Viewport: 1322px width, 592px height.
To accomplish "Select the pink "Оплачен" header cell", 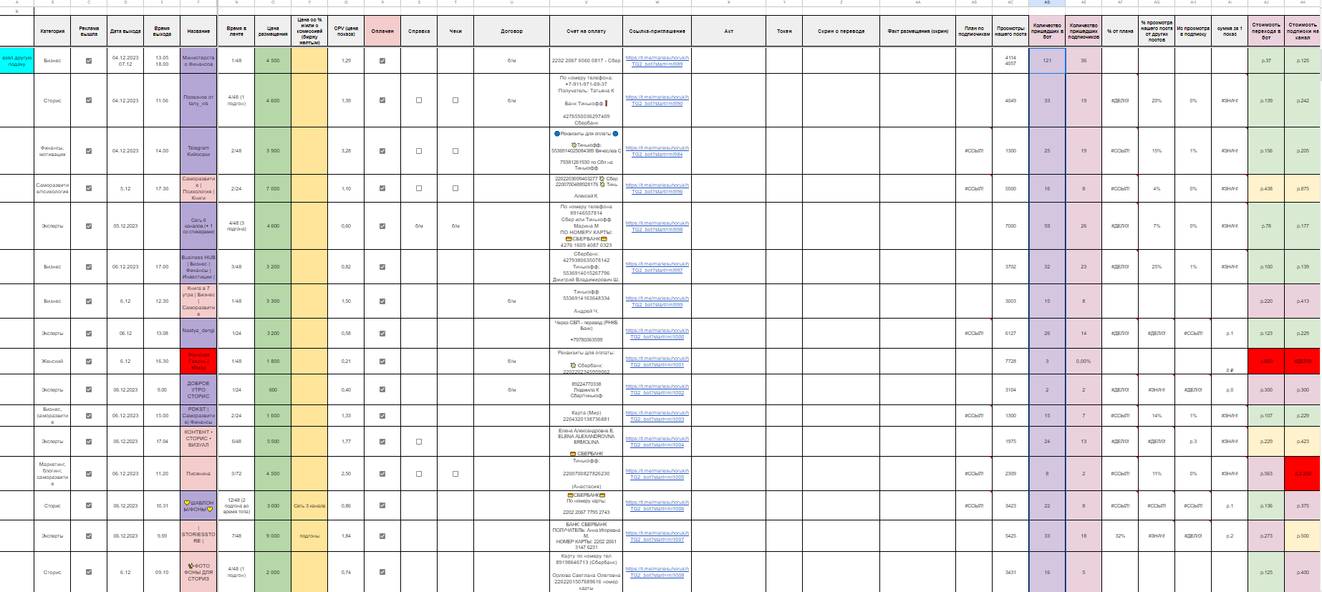I will [382, 31].
